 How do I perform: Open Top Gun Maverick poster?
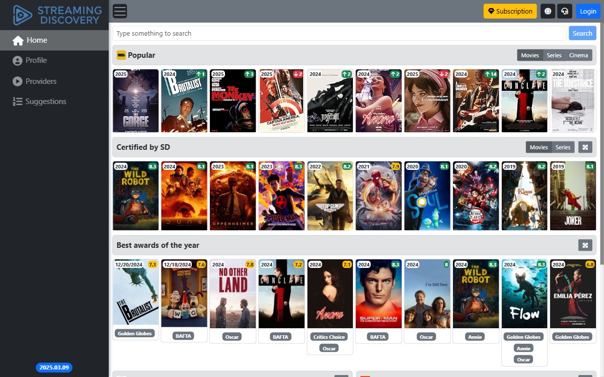pyautogui.click(x=330, y=196)
